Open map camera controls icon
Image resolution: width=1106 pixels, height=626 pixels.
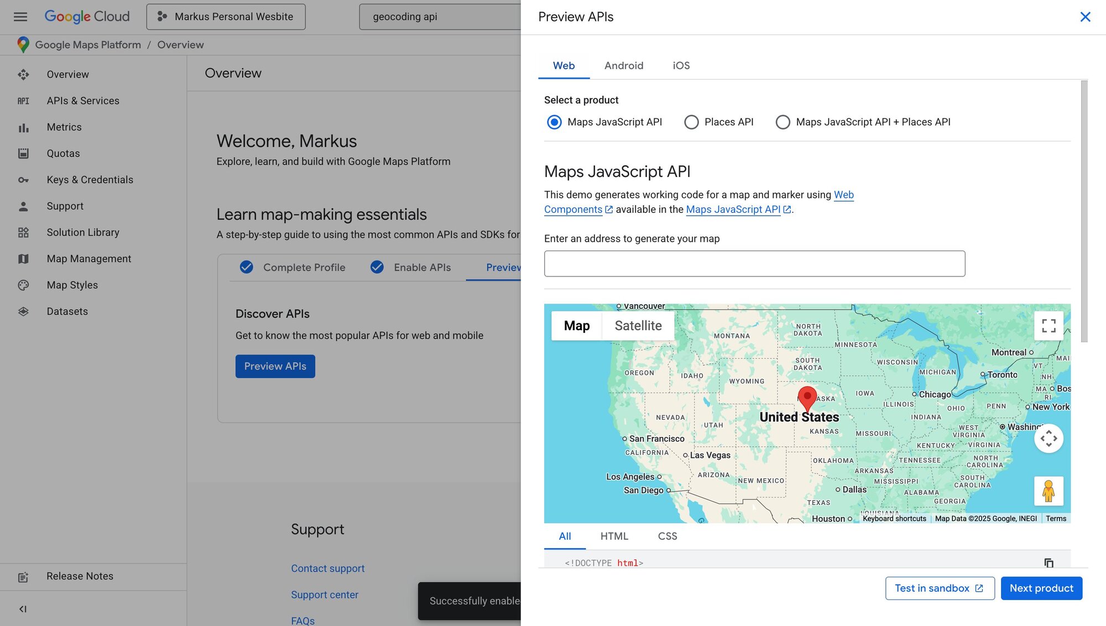[1048, 439]
